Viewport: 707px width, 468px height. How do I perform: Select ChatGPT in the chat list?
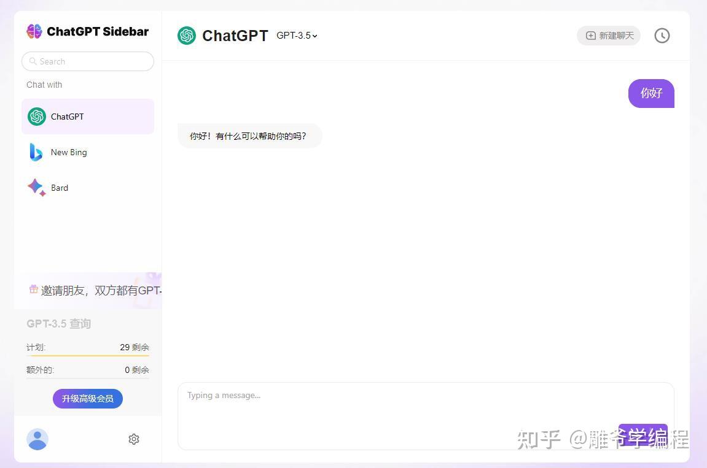click(88, 117)
